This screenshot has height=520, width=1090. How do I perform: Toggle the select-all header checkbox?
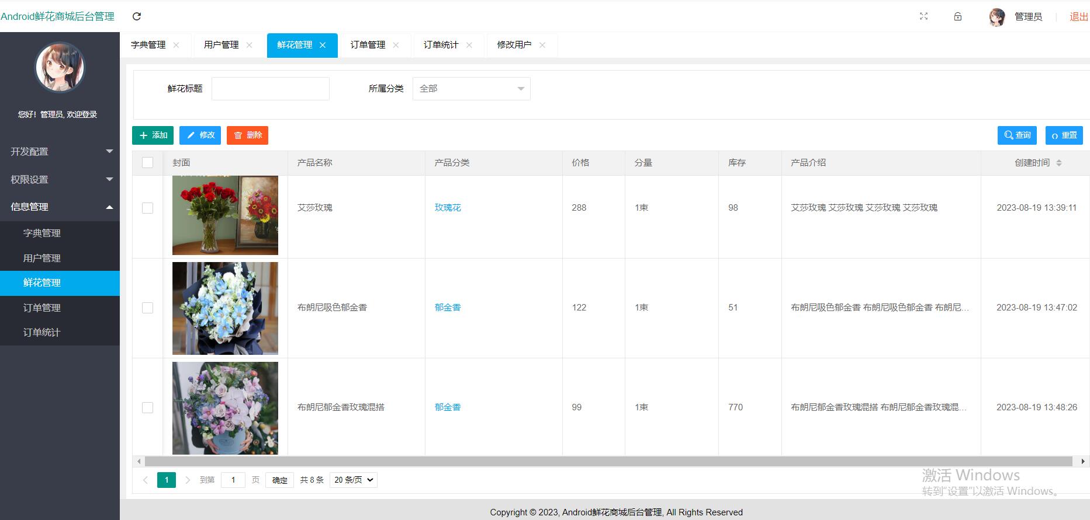click(x=148, y=163)
